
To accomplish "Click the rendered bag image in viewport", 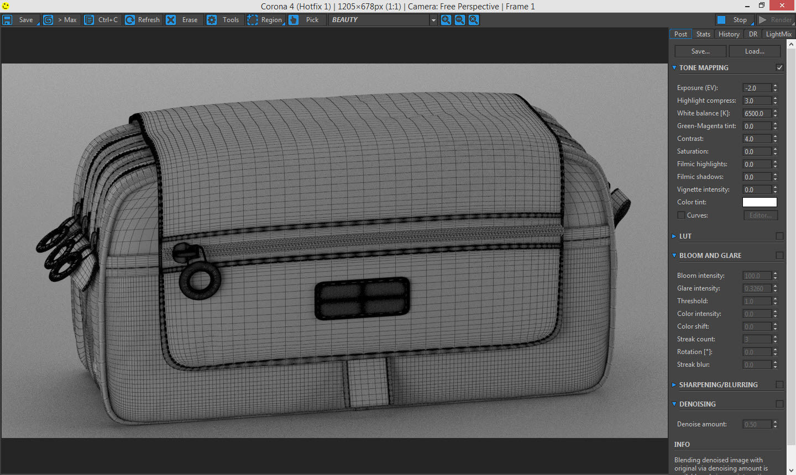I will pyautogui.click(x=334, y=251).
